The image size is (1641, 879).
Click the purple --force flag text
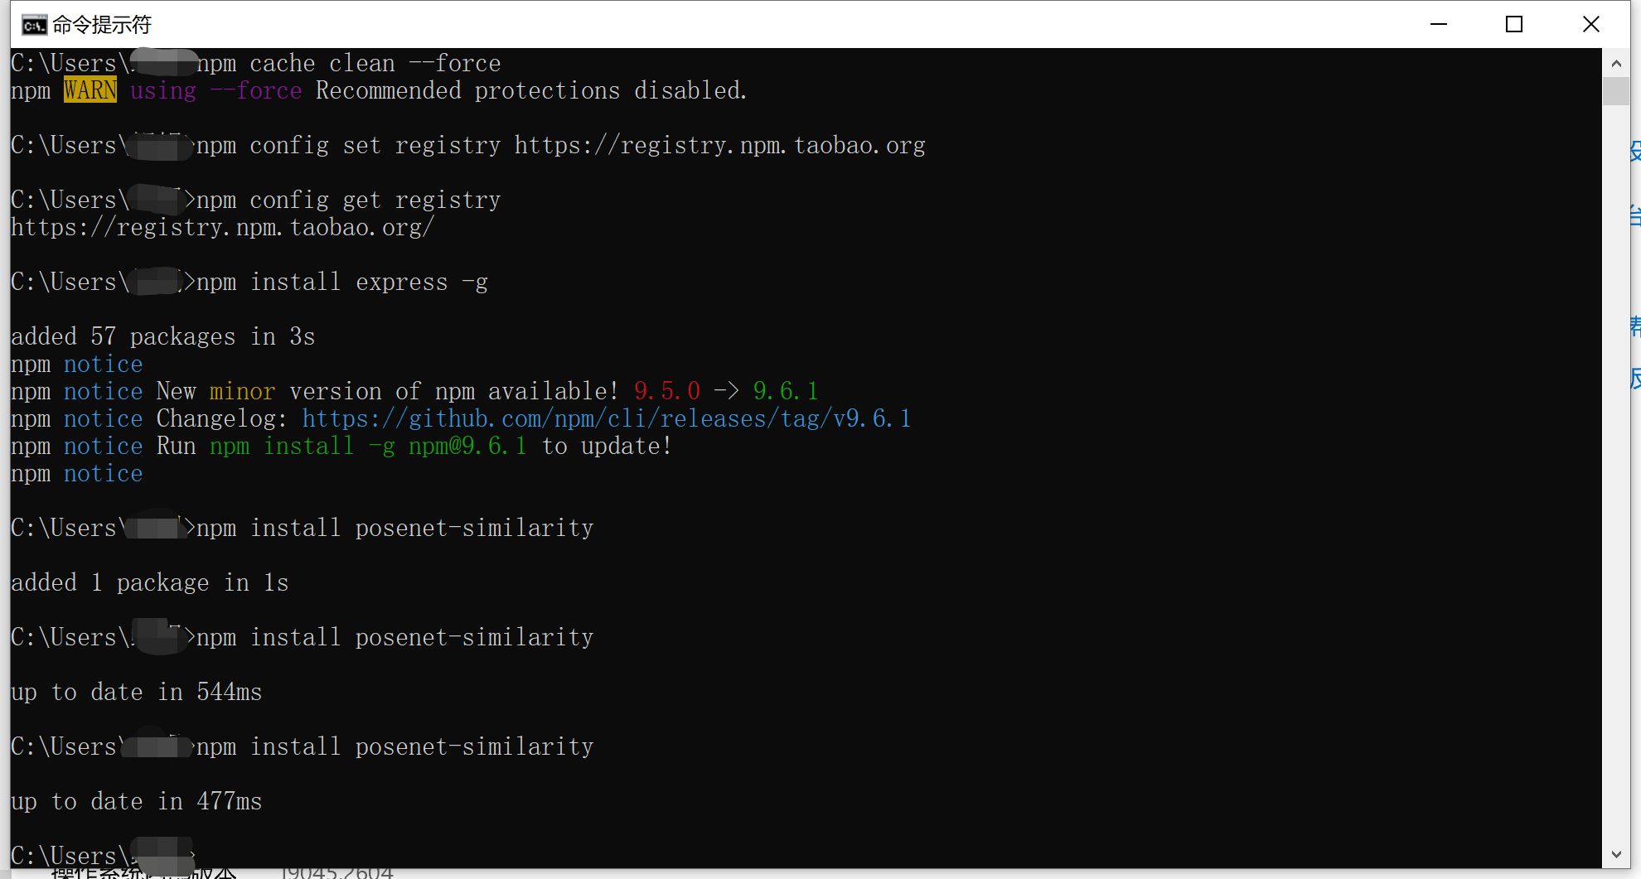tap(257, 90)
